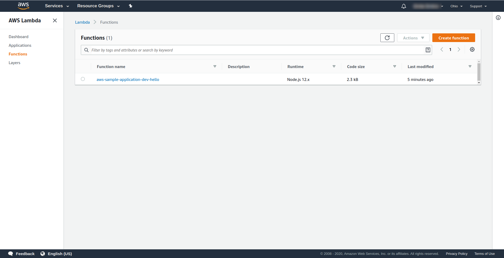Open the Ohio region selector
Screen dimensions: 504x258
(x=456, y=6)
